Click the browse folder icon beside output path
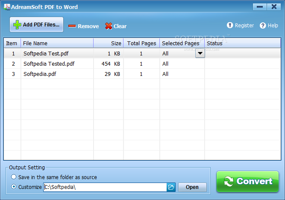The image size is (285, 200). tap(171, 187)
